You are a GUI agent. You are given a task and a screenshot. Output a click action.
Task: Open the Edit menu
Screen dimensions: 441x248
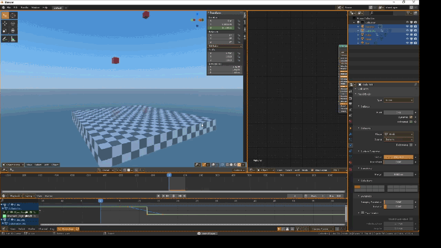point(15,8)
